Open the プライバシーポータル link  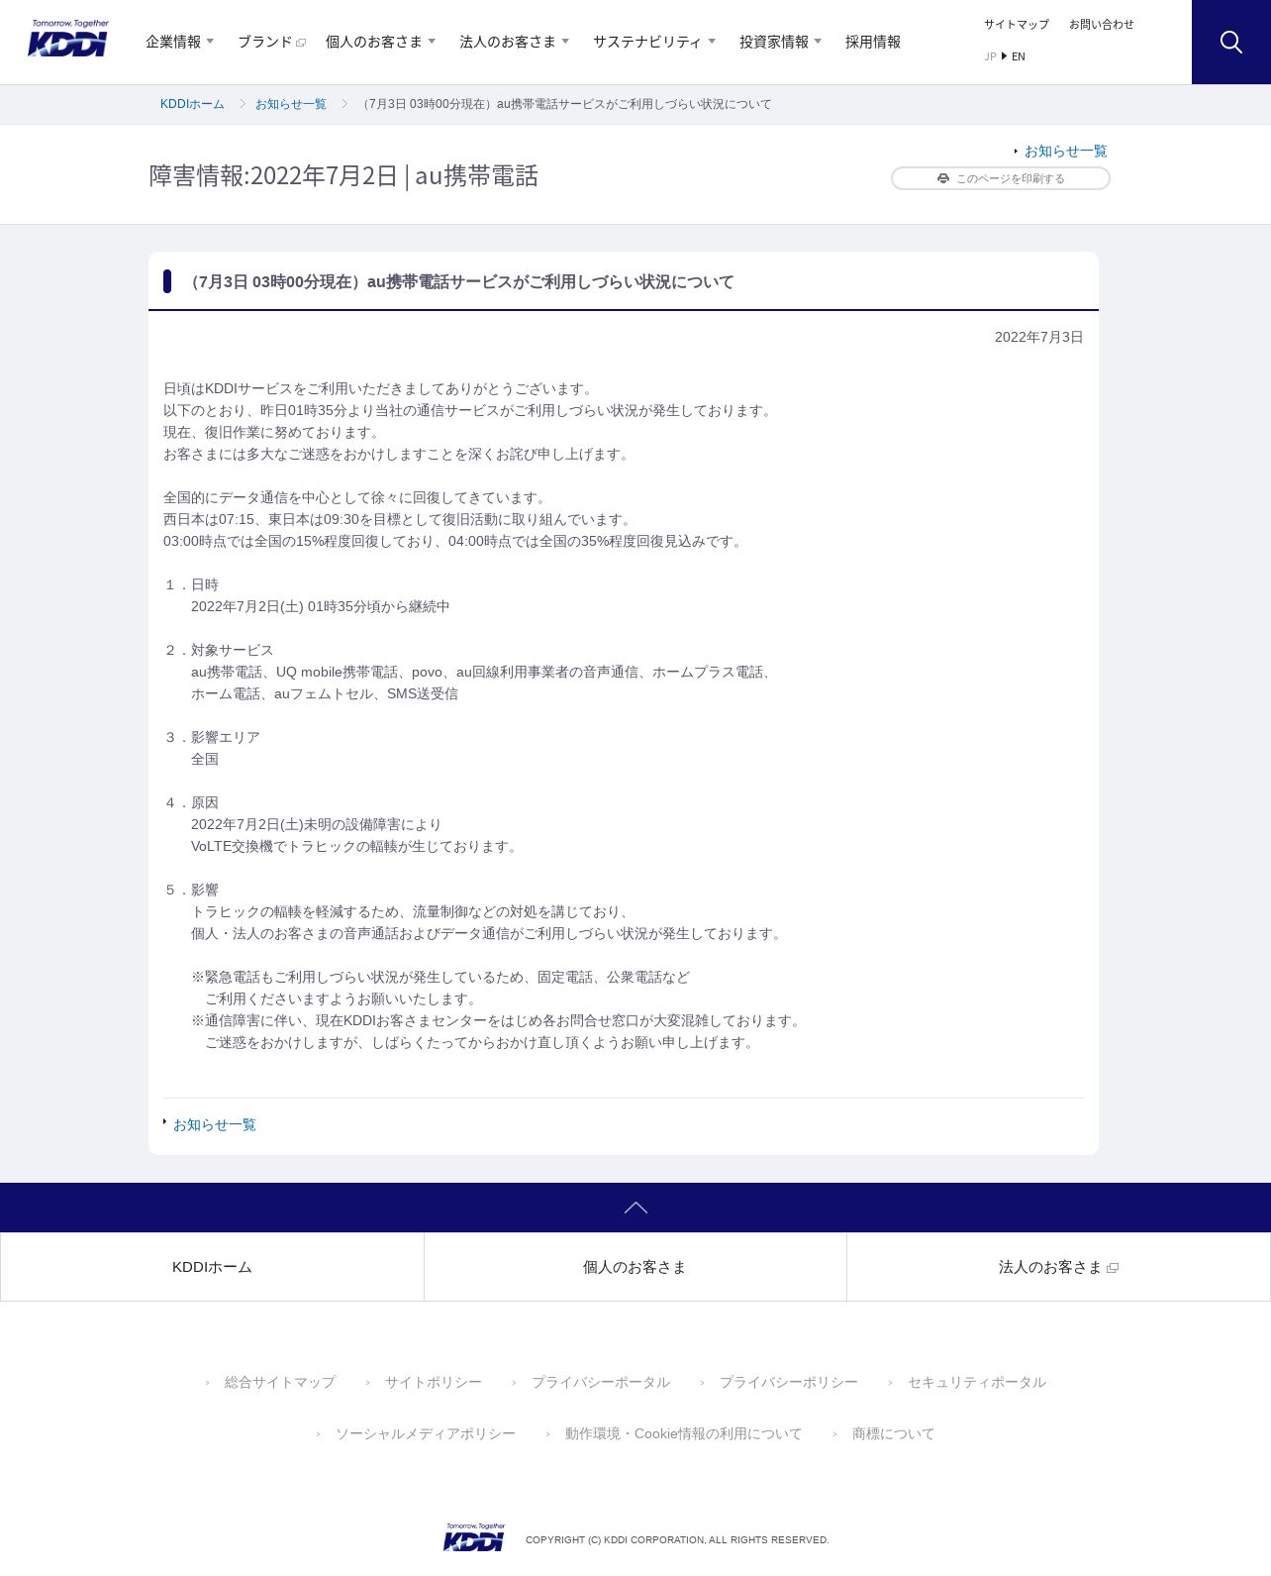point(601,1382)
